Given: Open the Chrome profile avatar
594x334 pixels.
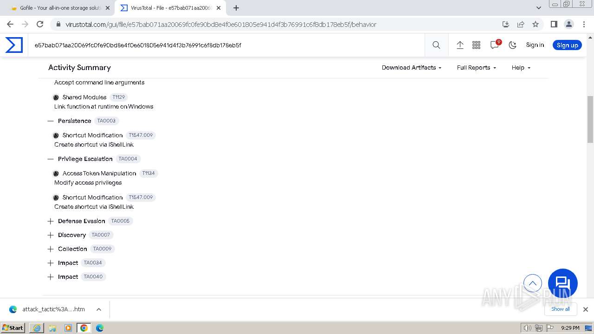Looking at the screenshot, I should pyautogui.click(x=568, y=24).
